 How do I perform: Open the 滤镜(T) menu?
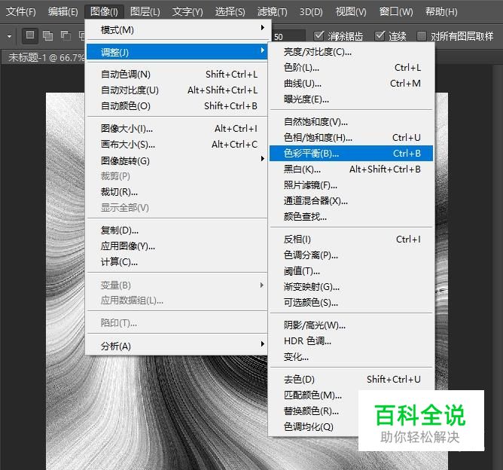point(273,11)
